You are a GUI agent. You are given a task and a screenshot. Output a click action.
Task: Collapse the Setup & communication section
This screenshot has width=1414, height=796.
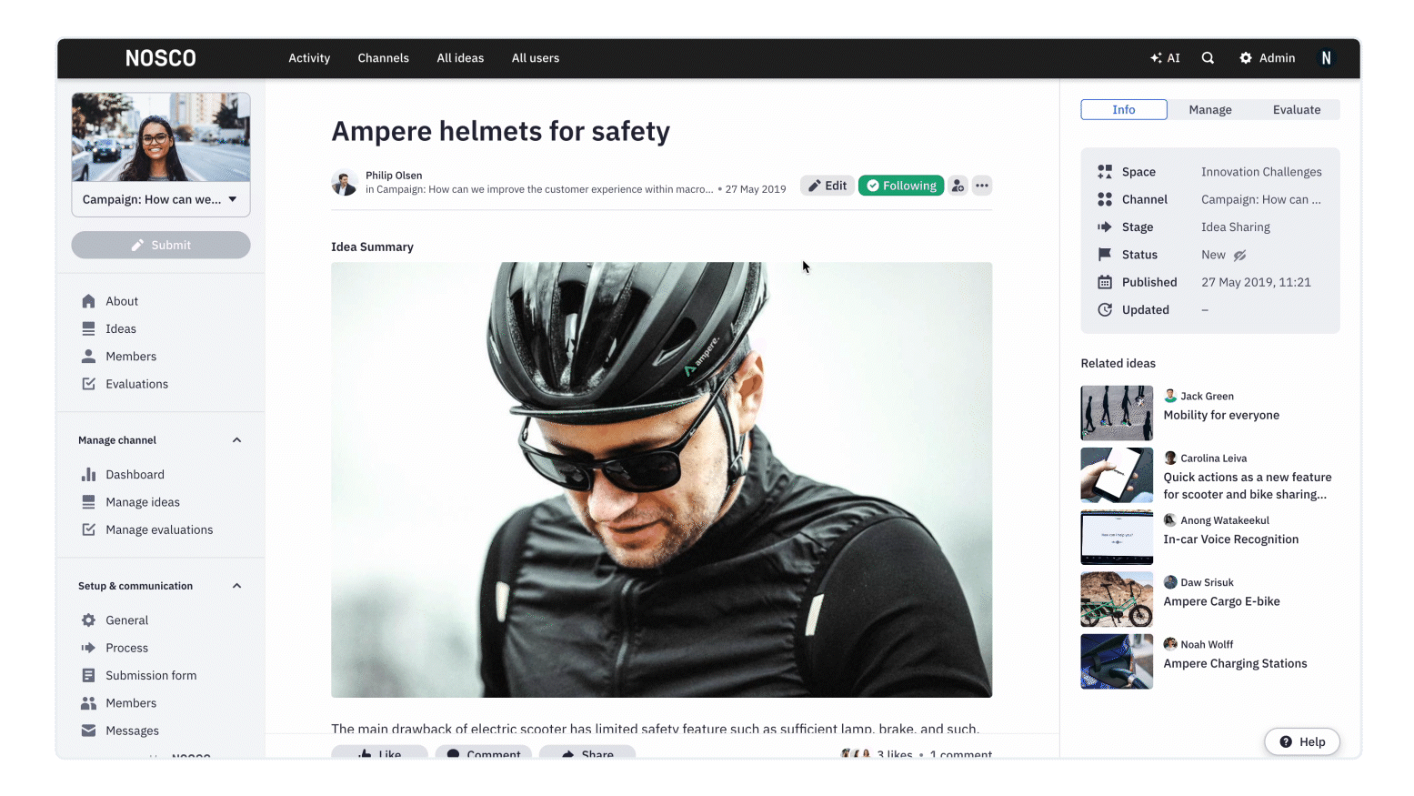coord(236,586)
